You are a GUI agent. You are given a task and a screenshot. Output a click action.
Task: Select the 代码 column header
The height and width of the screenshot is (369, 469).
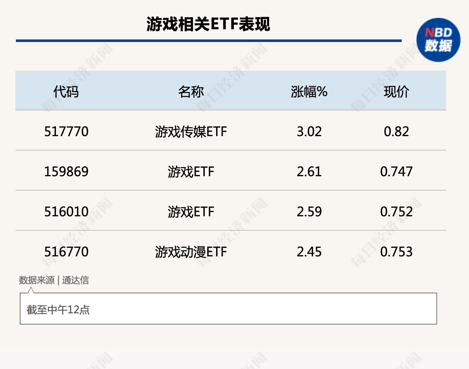[66, 92]
